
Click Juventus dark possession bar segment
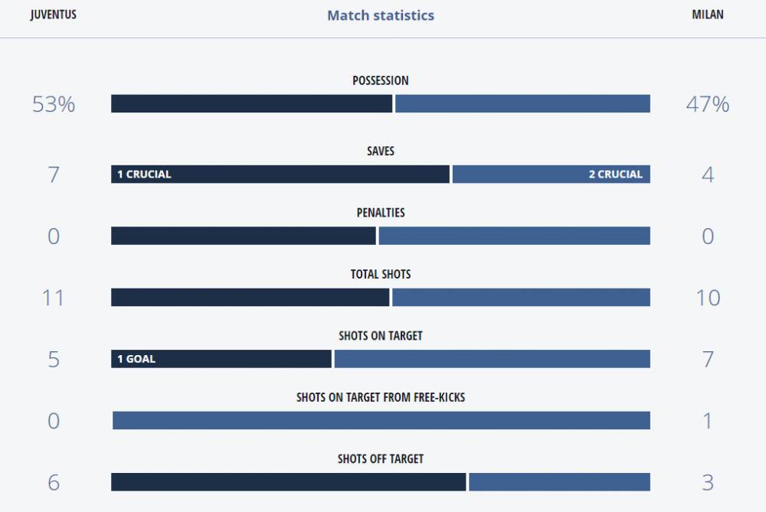point(251,104)
